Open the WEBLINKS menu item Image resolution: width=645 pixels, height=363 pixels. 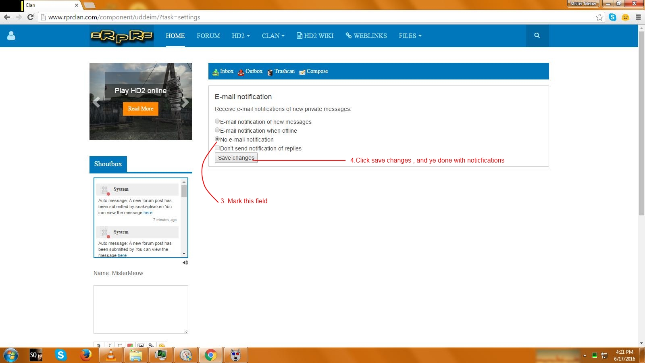(366, 36)
